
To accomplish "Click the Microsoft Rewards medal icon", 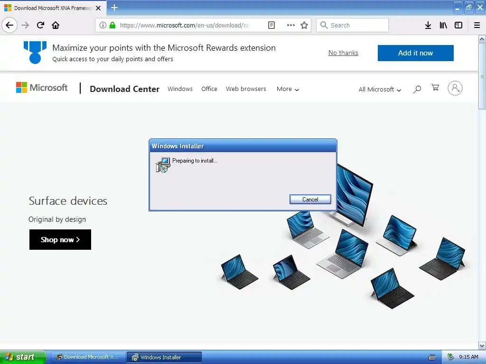I will pyautogui.click(x=35, y=52).
